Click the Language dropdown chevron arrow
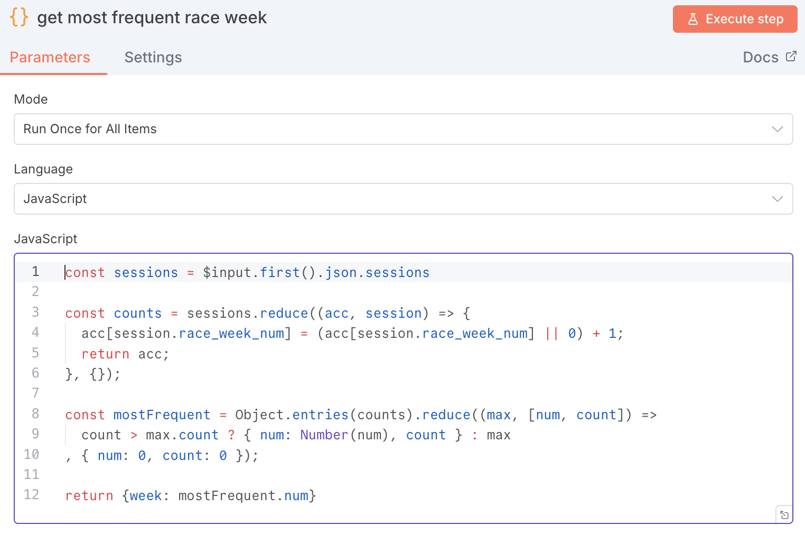The width and height of the screenshot is (805, 534). (777, 199)
